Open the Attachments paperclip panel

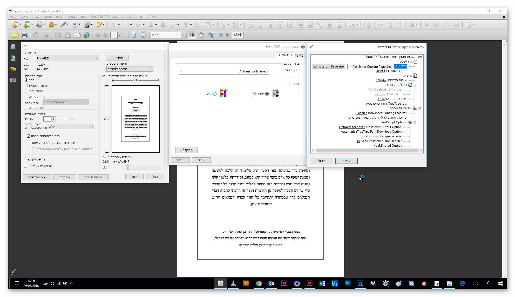point(13,272)
